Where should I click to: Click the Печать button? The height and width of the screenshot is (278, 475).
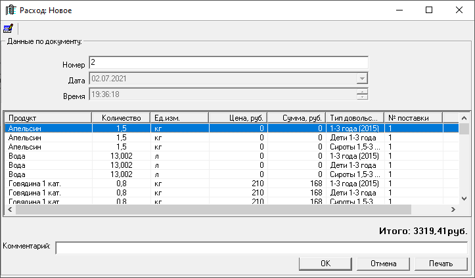click(441, 264)
